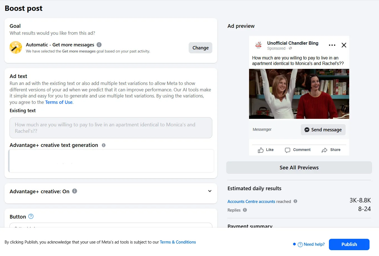
Task: Click the info icon next to Automatic goal
Action: pos(99,45)
